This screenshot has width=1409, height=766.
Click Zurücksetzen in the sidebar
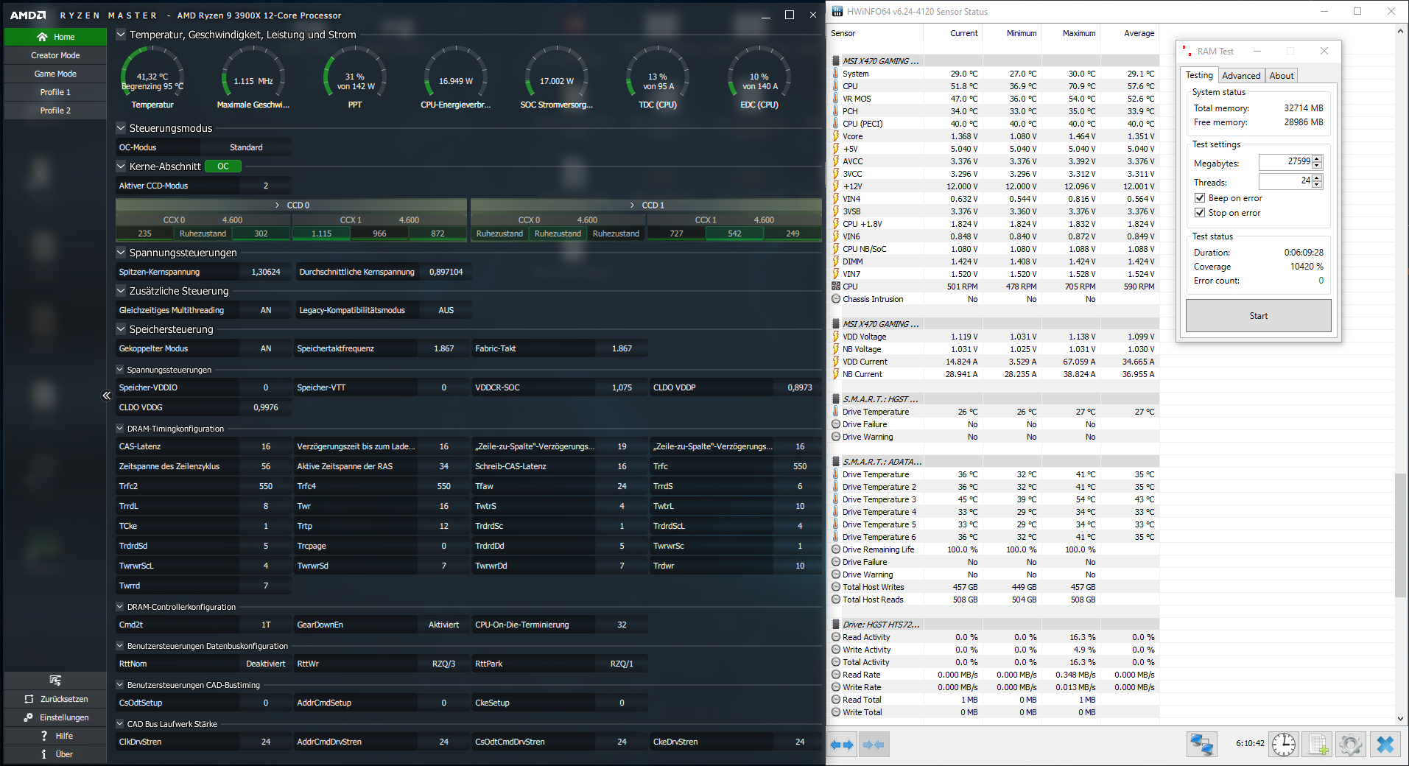[x=56, y=699]
